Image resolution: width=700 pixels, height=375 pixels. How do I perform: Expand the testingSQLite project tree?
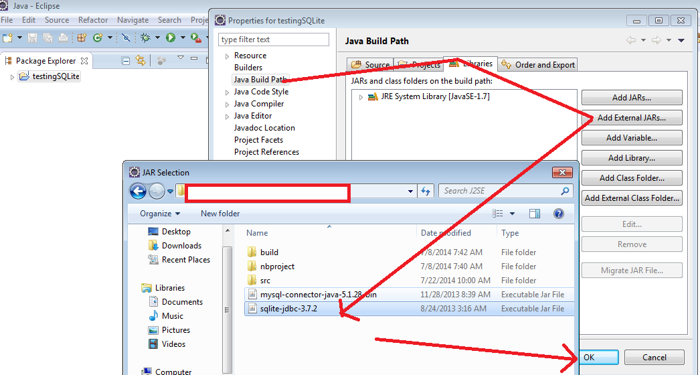pyautogui.click(x=12, y=77)
